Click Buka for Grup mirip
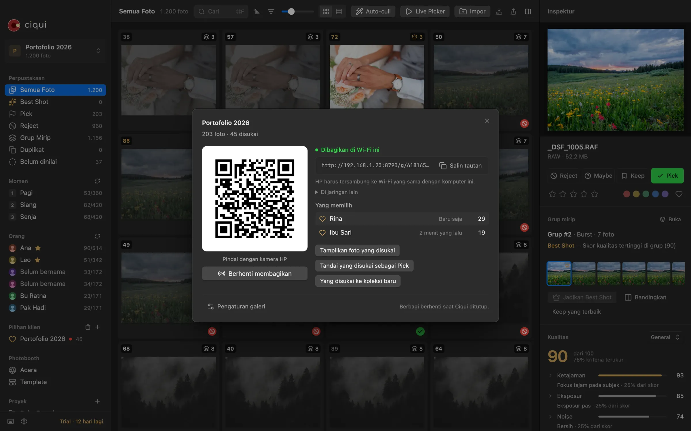The image size is (691, 431). point(670,219)
